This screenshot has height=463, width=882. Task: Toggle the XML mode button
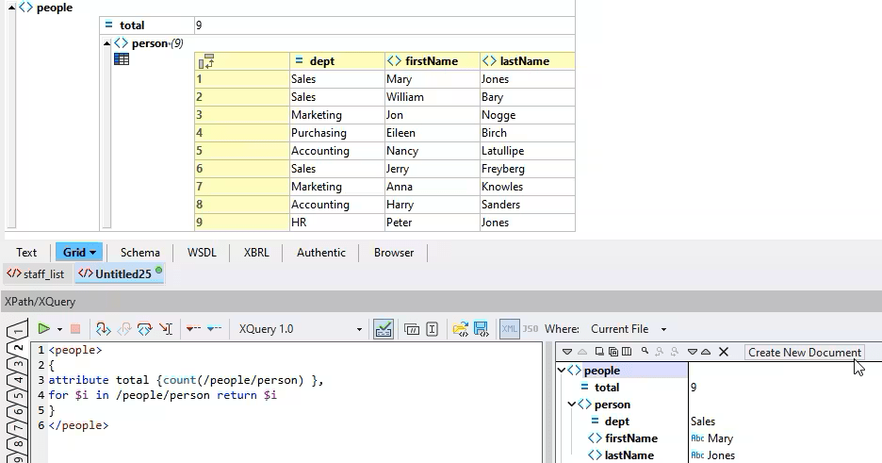point(509,329)
